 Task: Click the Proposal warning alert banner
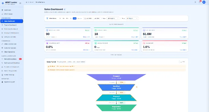(x=116, y=70)
